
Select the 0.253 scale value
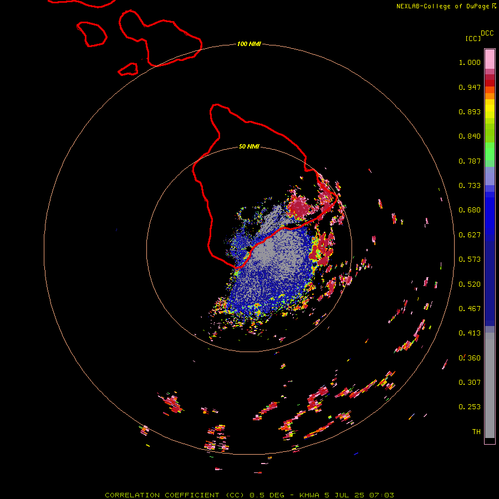click(470, 407)
